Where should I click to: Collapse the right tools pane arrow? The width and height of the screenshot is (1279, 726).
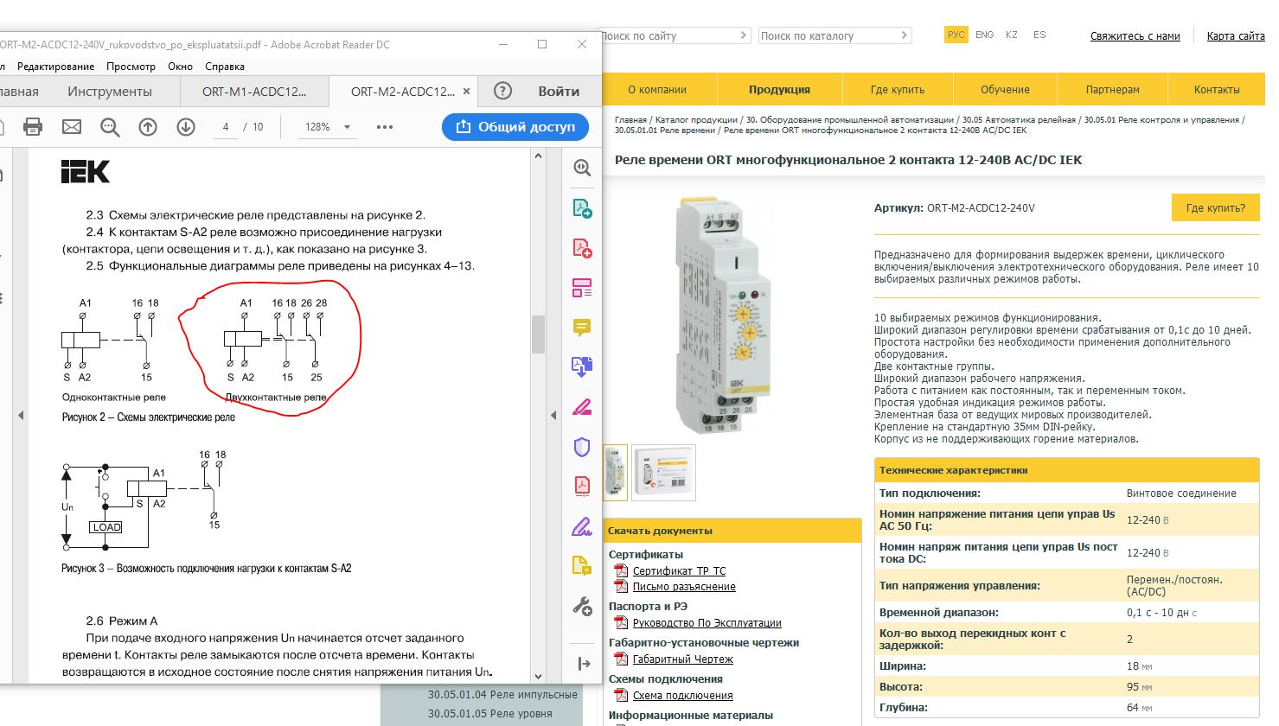[x=584, y=664]
